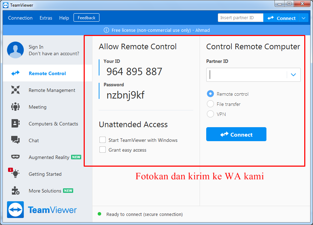Image resolution: width=313 pixels, height=225 pixels.
Task: Switch to Remote Management section
Action: (x=48, y=90)
